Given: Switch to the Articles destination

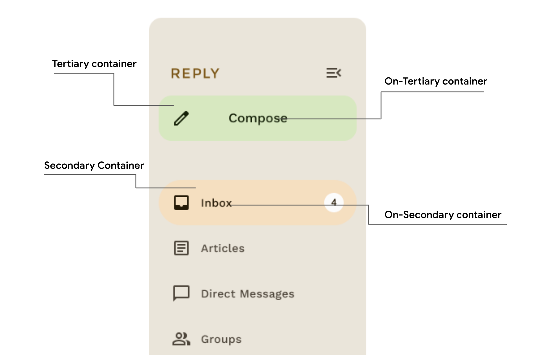Looking at the screenshot, I should (222, 248).
